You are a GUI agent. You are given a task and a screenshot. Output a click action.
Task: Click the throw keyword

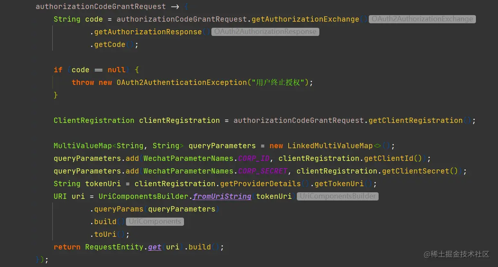(x=83, y=82)
